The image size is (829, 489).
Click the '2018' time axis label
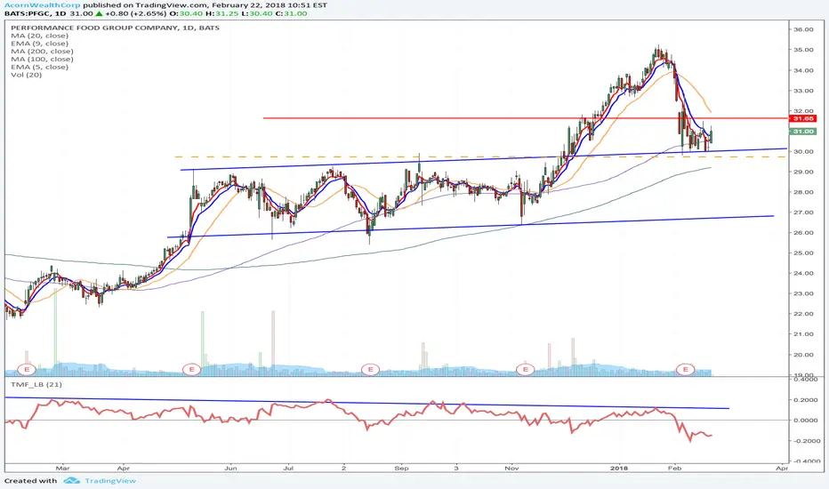pyautogui.click(x=619, y=468)
